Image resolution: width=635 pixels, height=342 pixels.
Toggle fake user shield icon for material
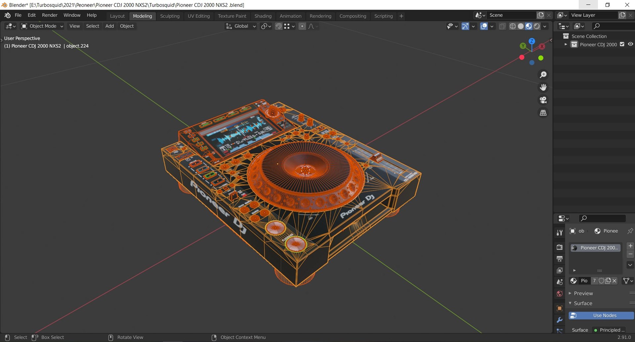coord(601,281)
